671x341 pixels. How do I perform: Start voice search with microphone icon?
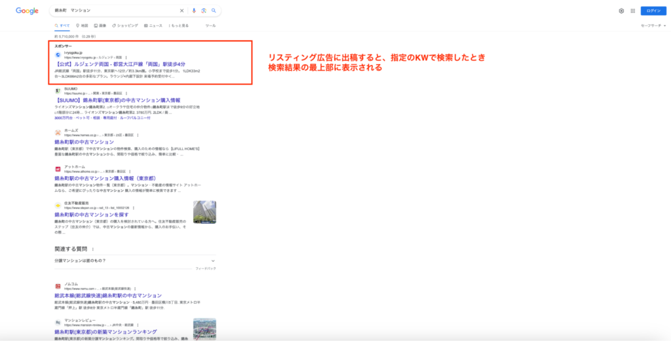(x=194, y=10)
